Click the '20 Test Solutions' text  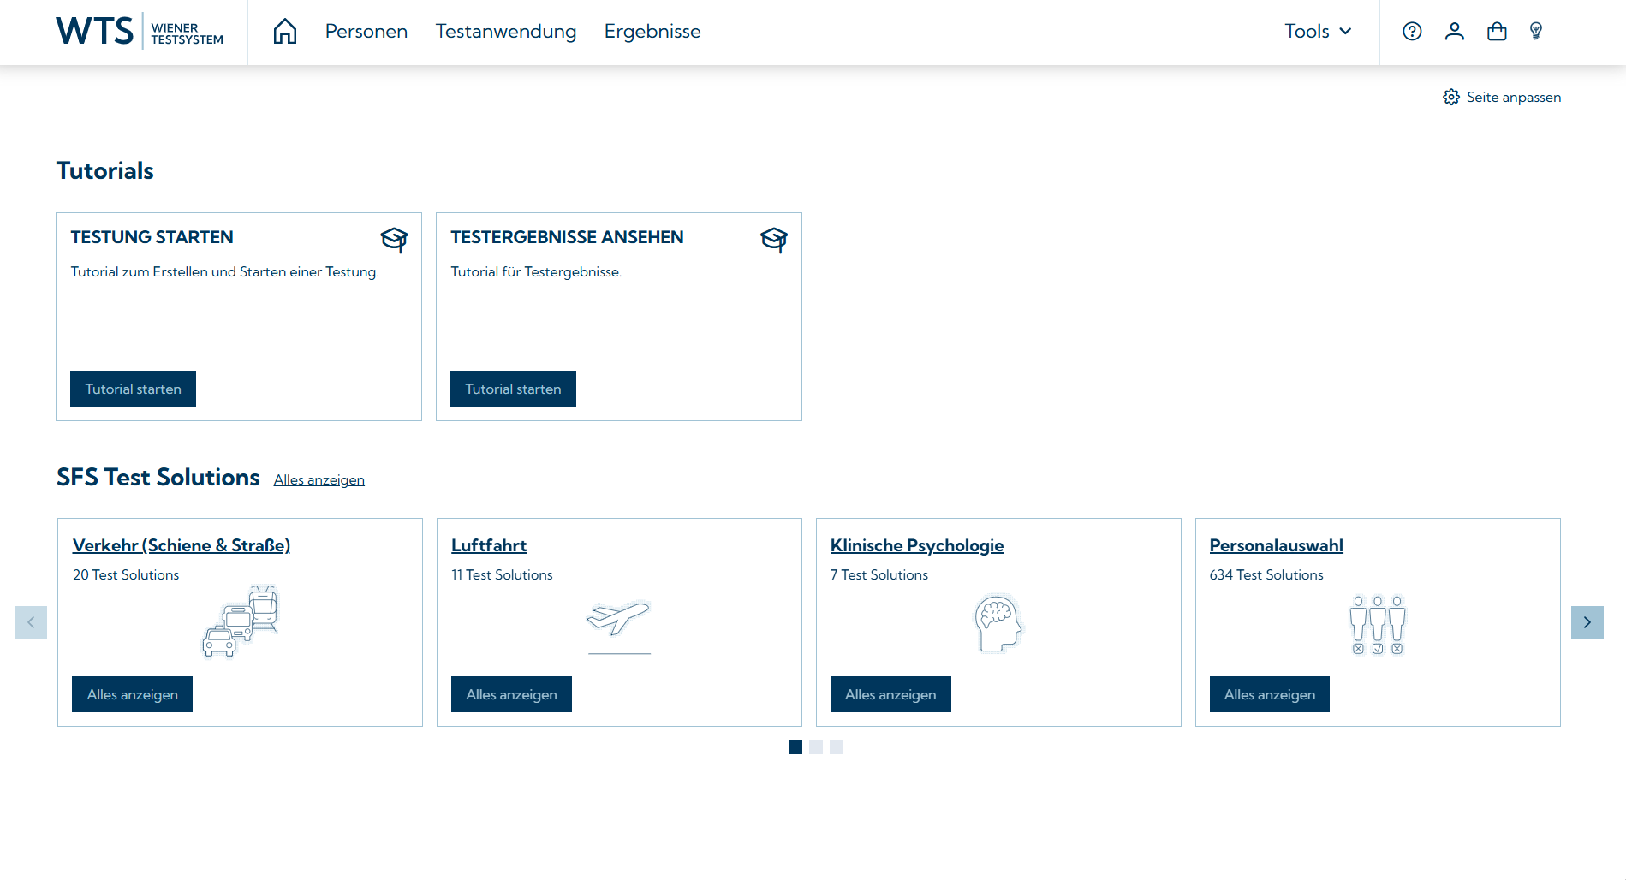point(126,575)
